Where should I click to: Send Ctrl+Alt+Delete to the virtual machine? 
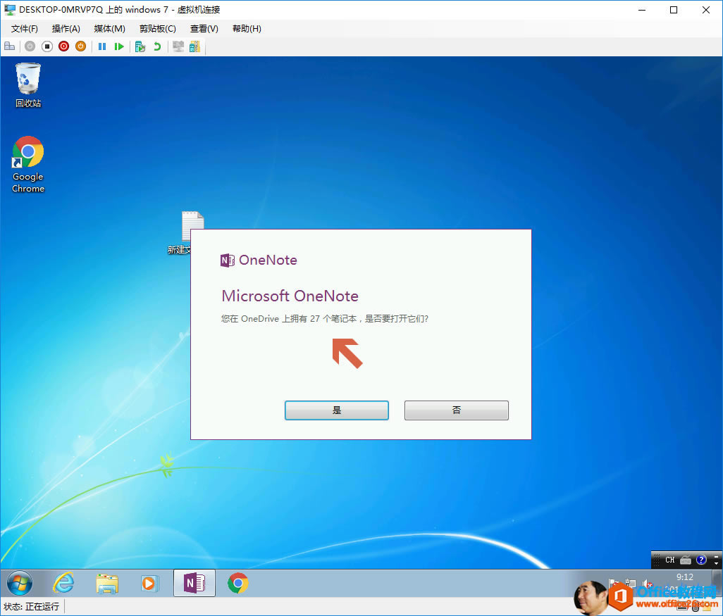pos(10,46)
